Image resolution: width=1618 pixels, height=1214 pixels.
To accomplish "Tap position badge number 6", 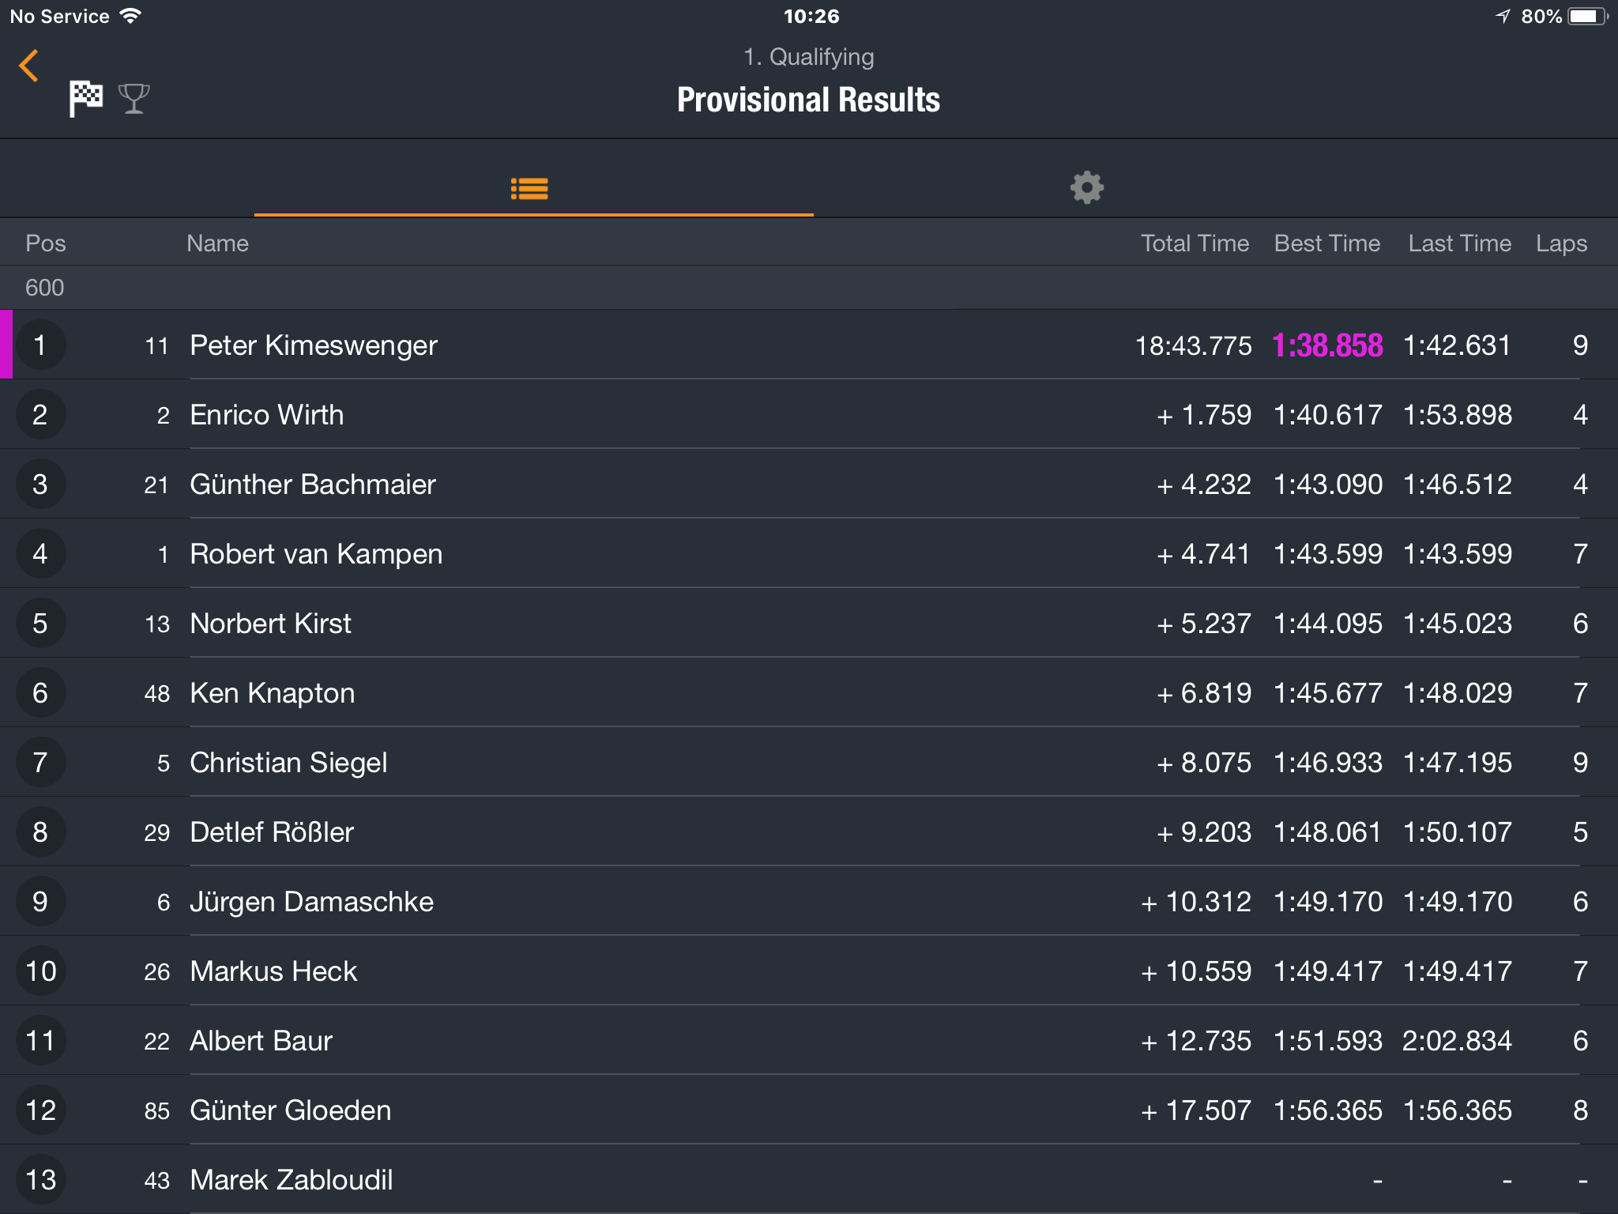I will [40, 692].
